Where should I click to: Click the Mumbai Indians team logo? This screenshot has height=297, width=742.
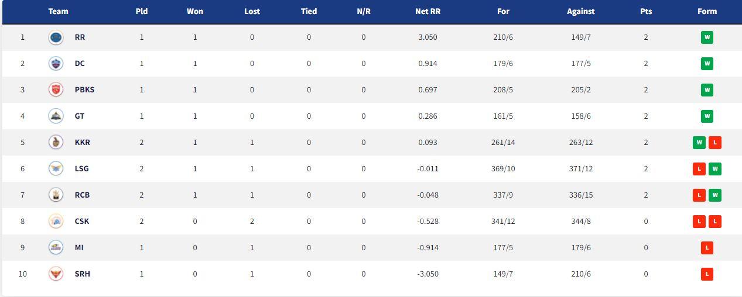[56, 248]
